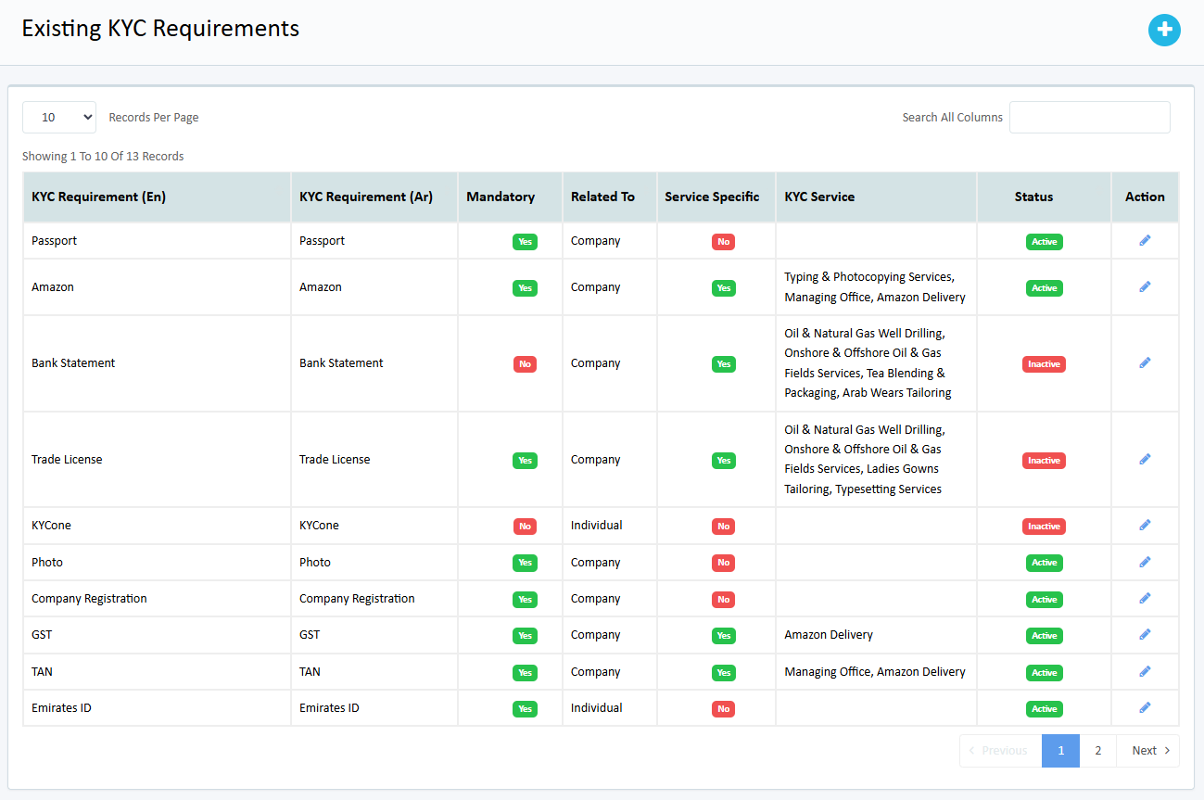Image resolution: width=1204 pixels, height=800 pixels.
Task: Edit the Emirates ID row pencil icon
Action: pos(1145,707)
